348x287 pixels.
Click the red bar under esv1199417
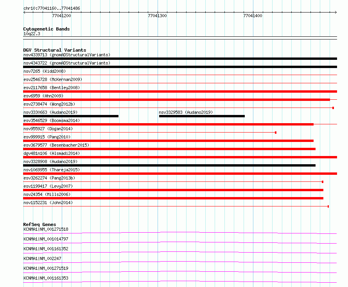[173, 190]
